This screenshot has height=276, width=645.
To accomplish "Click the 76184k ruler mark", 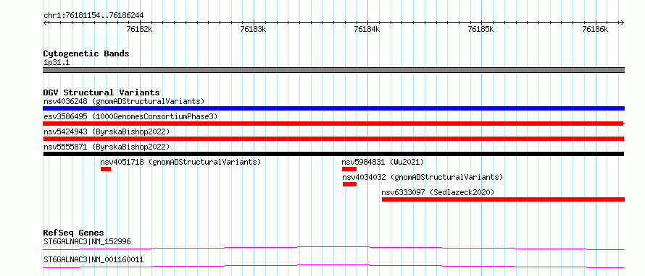I will click(x=367, y=29).
